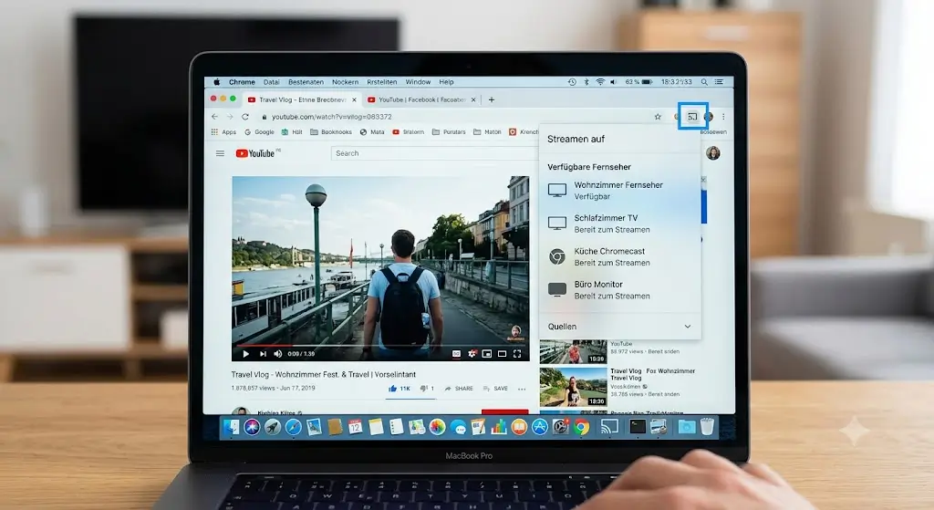
Task: Open the Google bookmark
Action: [x=259, y=132]
